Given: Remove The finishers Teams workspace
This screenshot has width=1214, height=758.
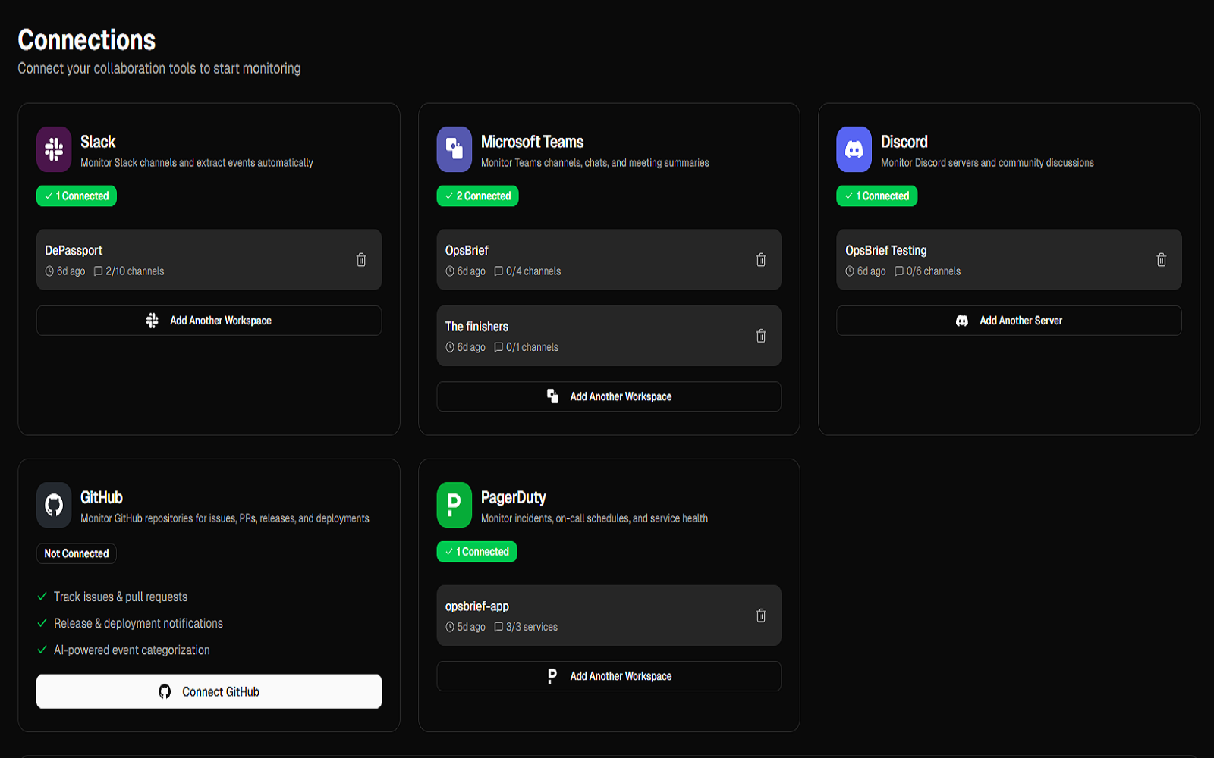Looking at the screenshot, I should pyautogui.click(x=762, y=335).
